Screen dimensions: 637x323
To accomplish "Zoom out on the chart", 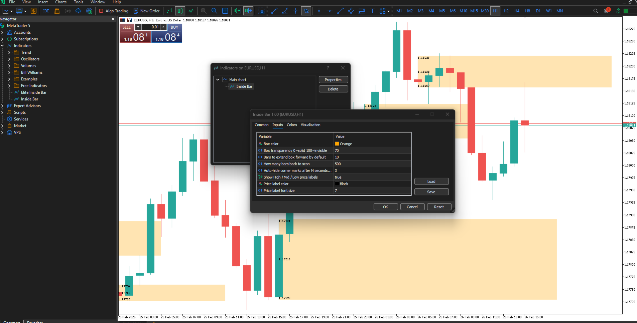I will point(214,11).
